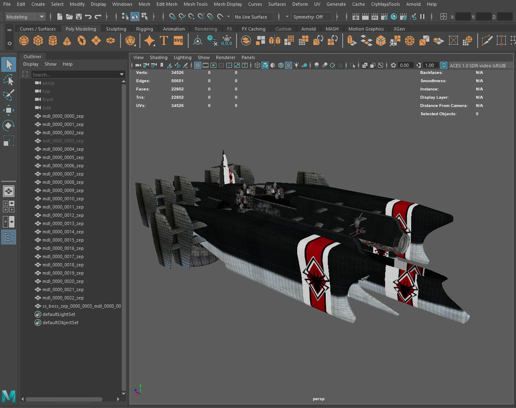
Task: Switch to the Sculpting shelf tab
Action: point(116,29)
